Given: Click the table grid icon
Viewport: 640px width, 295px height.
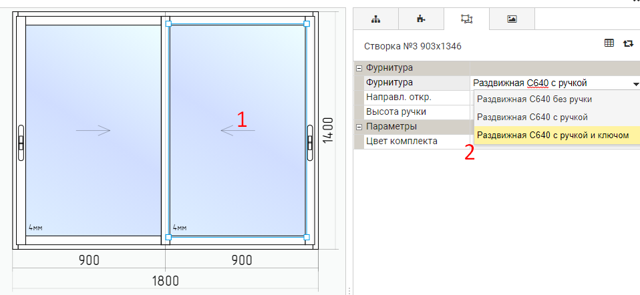Looking at the screenshot, I should (609, 43).
